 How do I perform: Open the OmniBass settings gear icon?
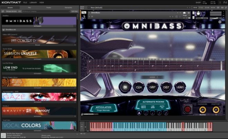220,22
